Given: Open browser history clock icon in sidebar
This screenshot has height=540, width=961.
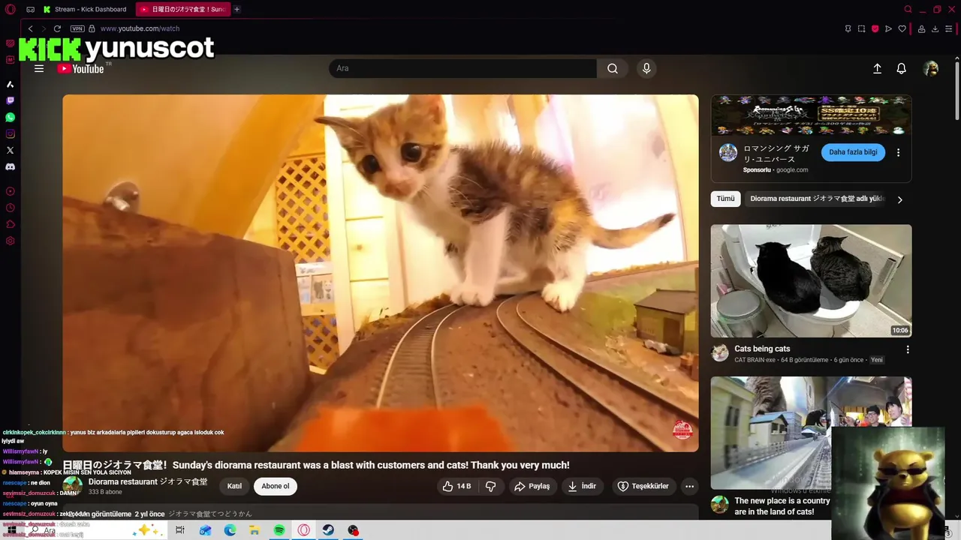Looking at the screenshot, I should coord(10,208).
